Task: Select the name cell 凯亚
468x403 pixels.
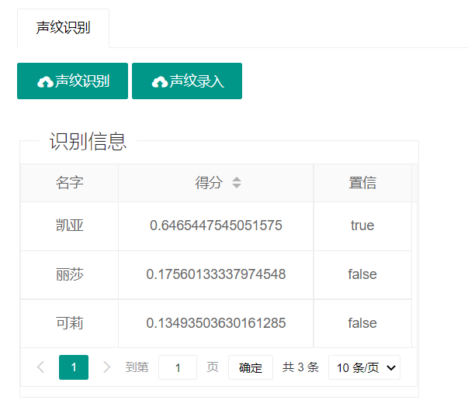Action: pos(70,226)
